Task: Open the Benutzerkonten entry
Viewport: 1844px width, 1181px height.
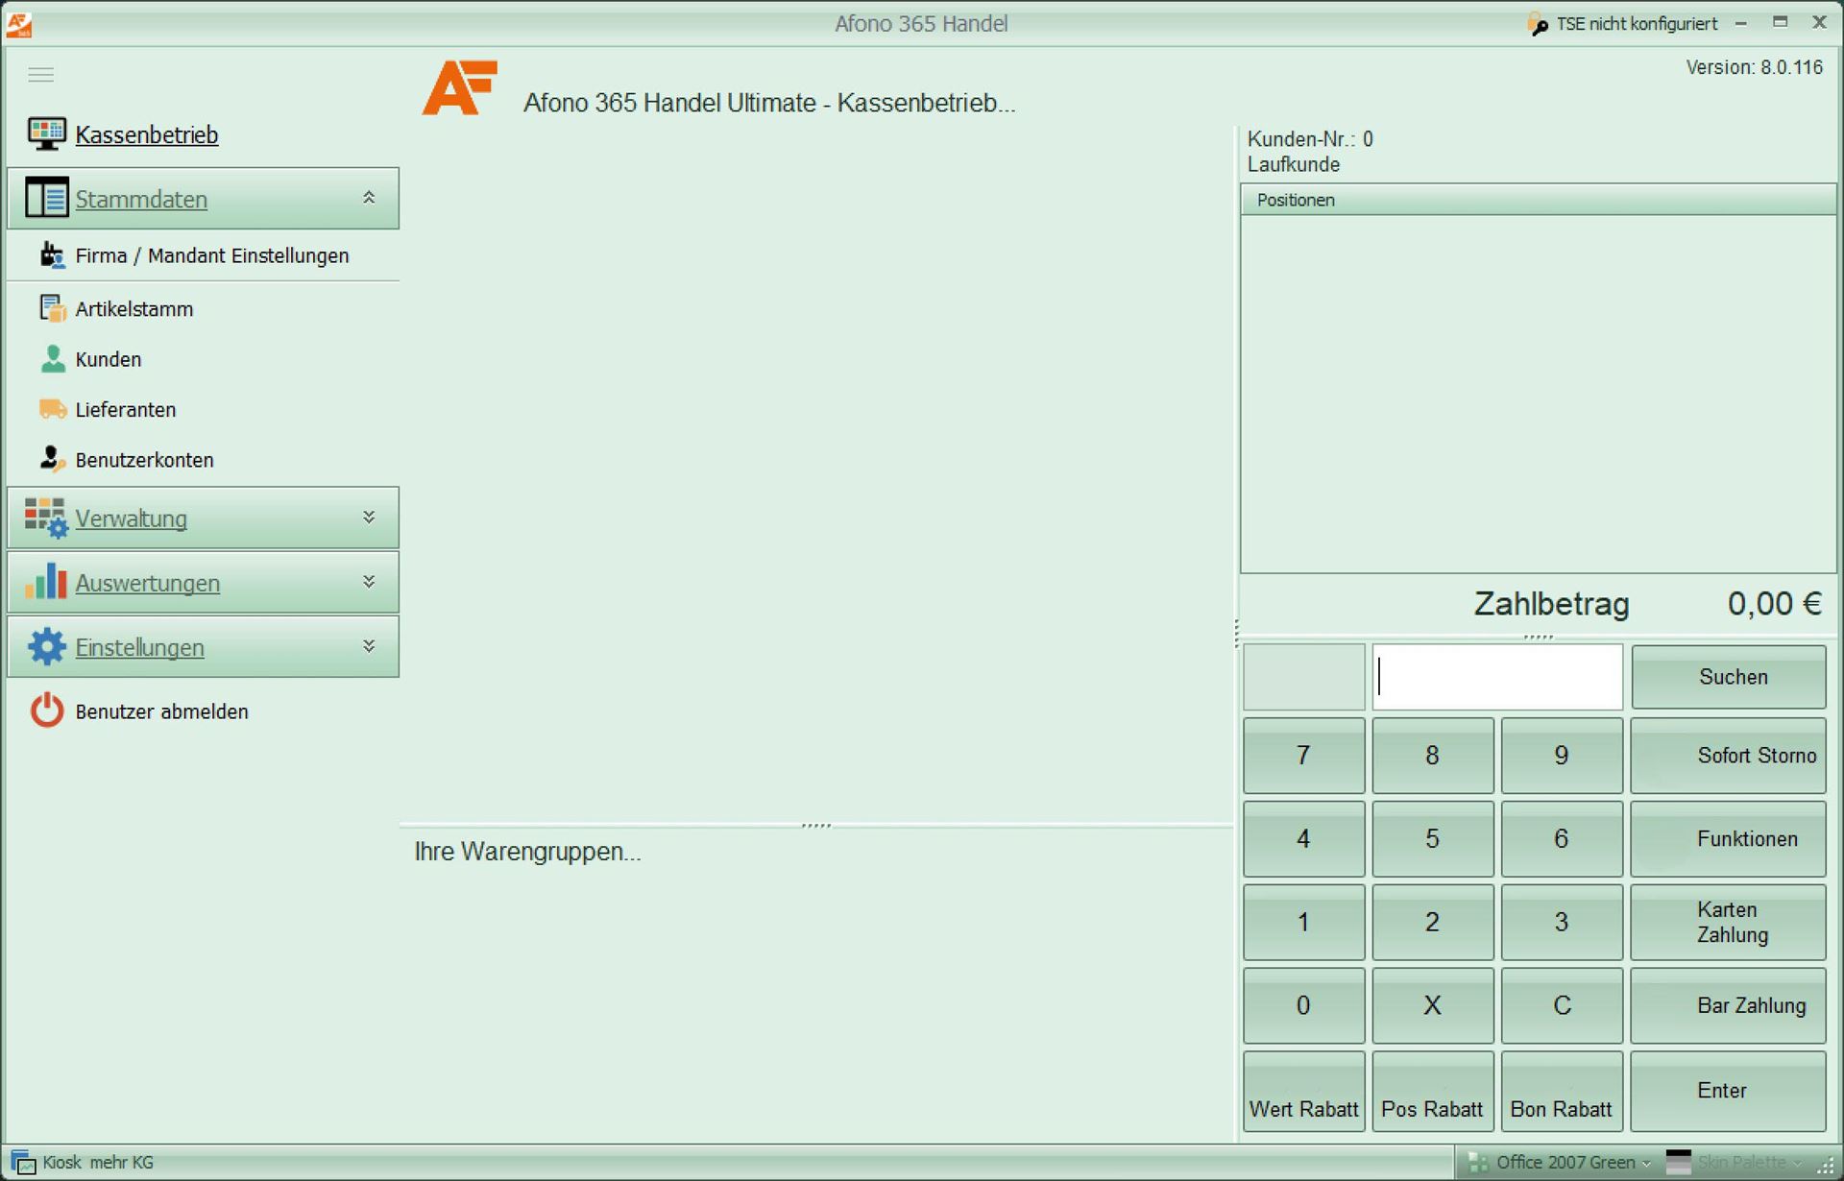Action: pyautogui.click(x=145, y=460)
